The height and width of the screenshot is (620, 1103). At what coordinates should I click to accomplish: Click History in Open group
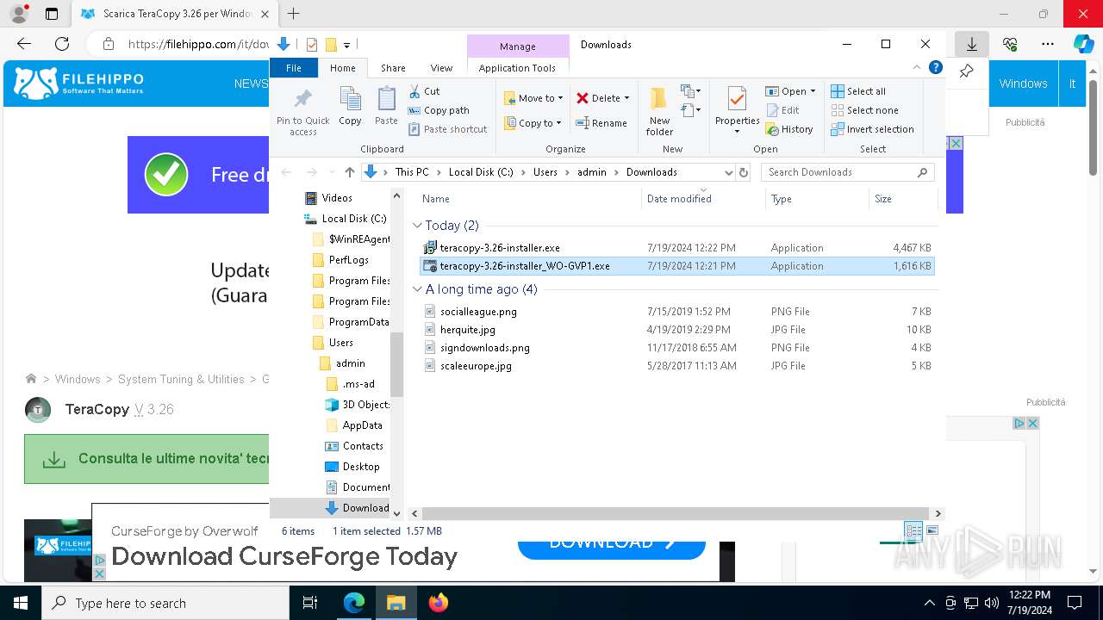(x=789, y=129)
